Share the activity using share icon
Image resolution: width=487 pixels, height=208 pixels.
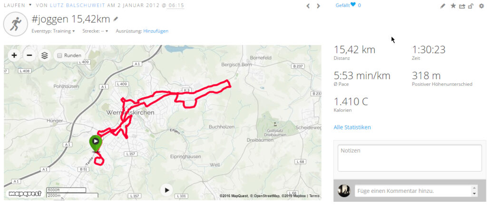pyautogui.click(x=462, y=6)
